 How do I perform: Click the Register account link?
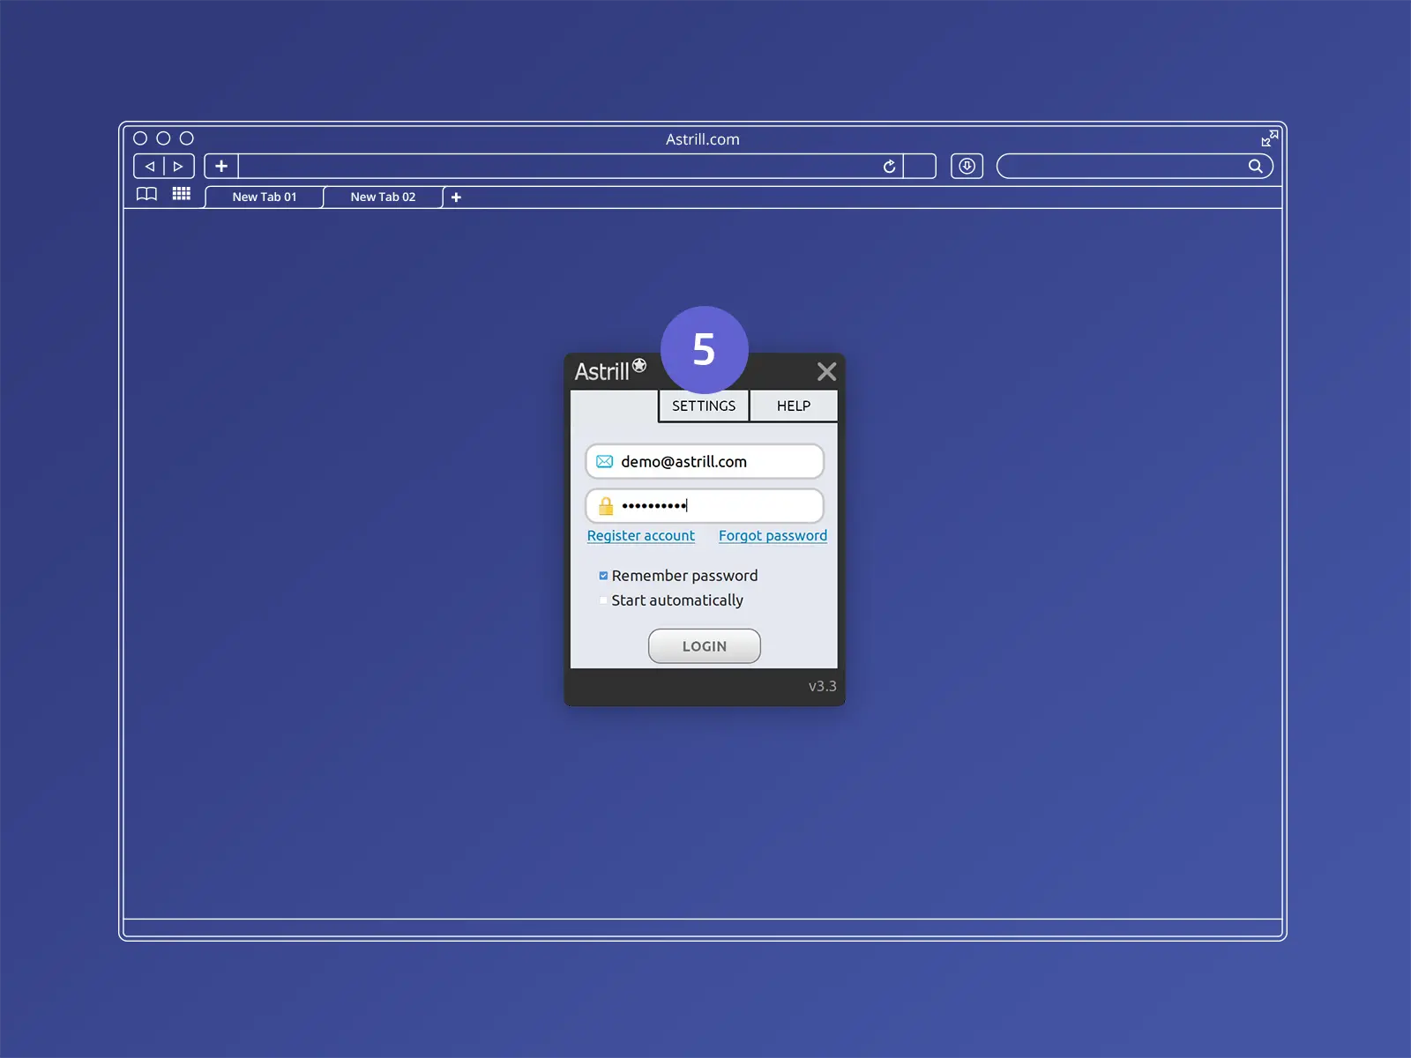[641, 536]
